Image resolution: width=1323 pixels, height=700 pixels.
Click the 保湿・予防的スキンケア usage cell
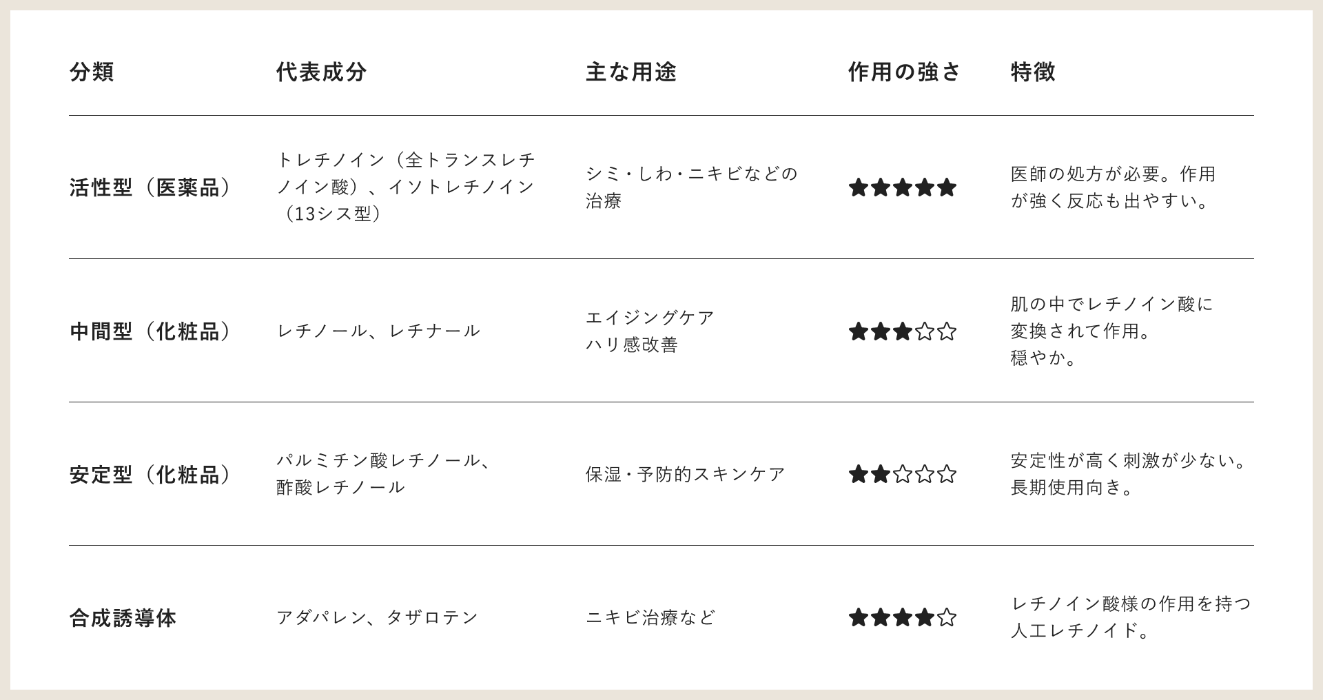click(x=686, y=475)
